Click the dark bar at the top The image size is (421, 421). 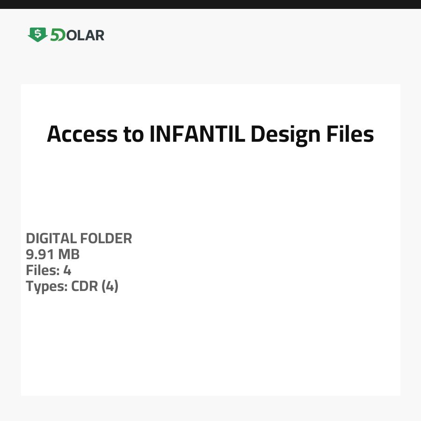click(210, 4)
